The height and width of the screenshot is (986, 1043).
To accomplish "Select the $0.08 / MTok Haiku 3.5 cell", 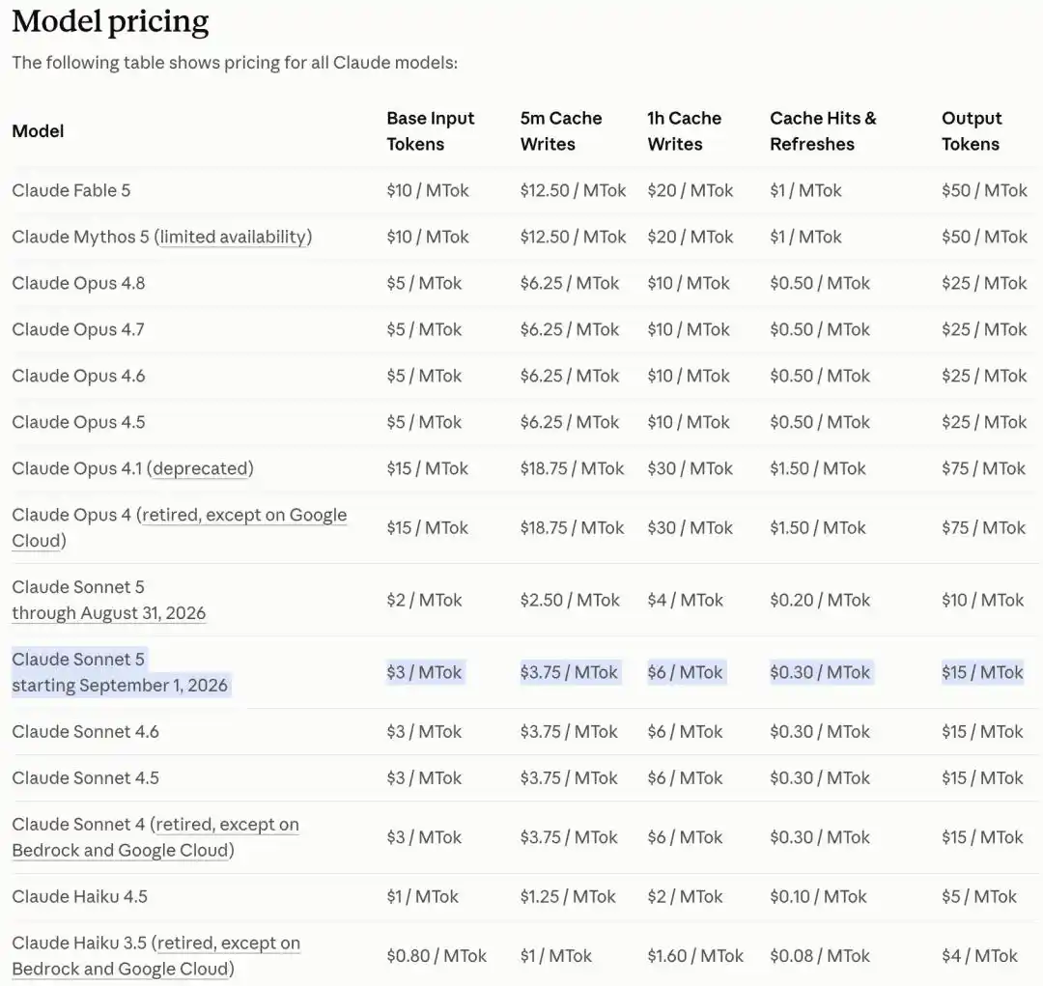I will tap(820, 956).
